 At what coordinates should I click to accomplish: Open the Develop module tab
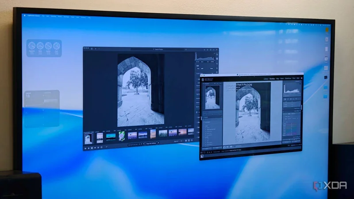(x=272, y=79)
